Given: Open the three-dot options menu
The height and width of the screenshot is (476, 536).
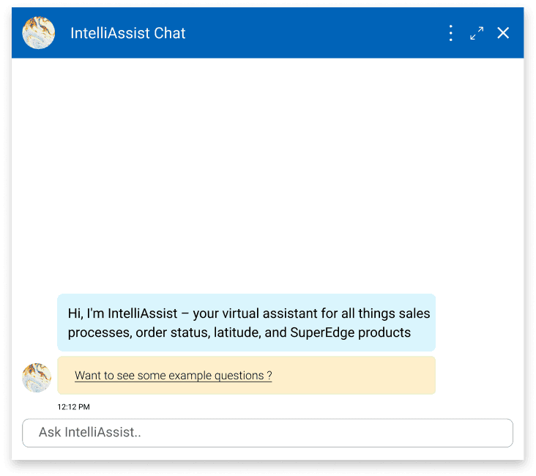Looking at the screenshot, I should 451,33.
